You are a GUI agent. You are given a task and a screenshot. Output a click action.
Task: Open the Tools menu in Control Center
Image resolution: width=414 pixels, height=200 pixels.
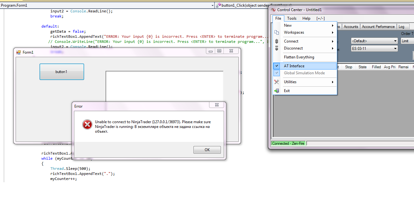292,18
